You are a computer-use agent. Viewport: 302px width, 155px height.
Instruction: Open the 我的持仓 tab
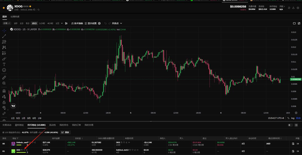[x=64, y=125]
